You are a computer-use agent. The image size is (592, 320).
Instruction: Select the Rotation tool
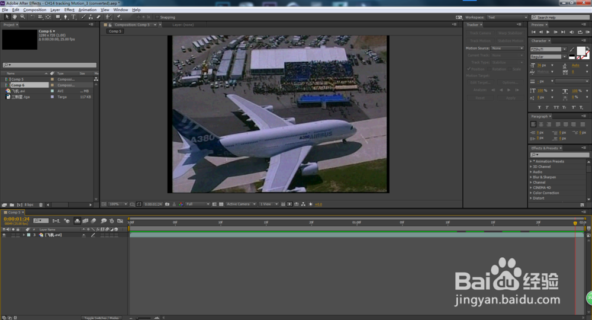[32, 17]
